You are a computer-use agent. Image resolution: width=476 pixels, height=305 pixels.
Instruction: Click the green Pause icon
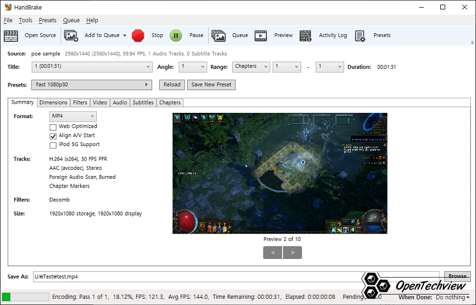[176, 36]
